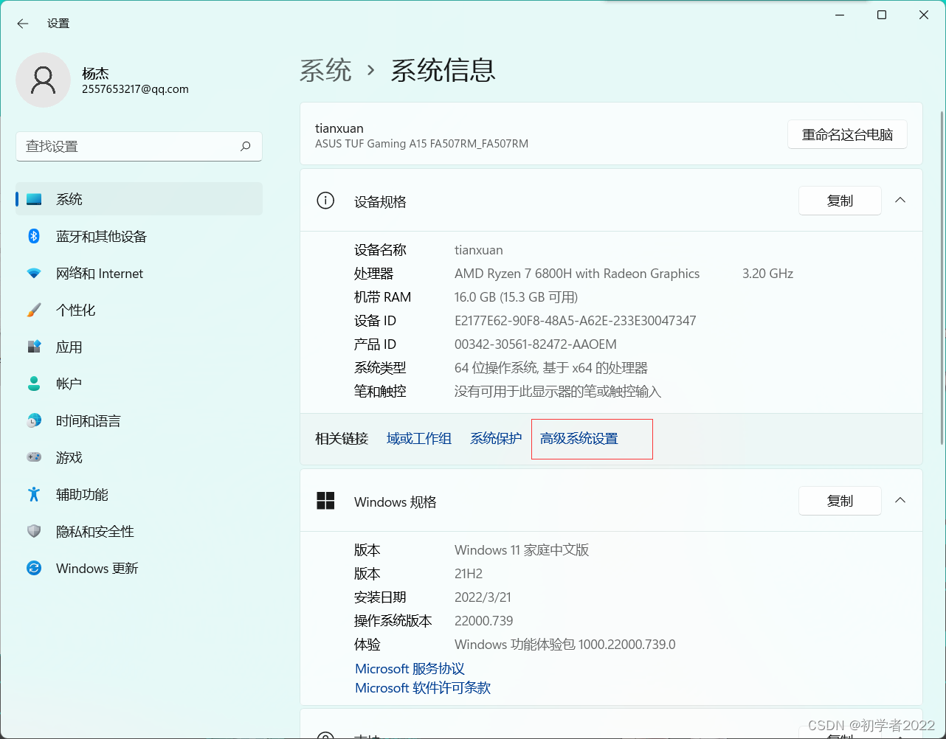The height and width of the screenshot is (739, 946).
Task: Open 辅助功能 settings
Action: pos(139,494)
